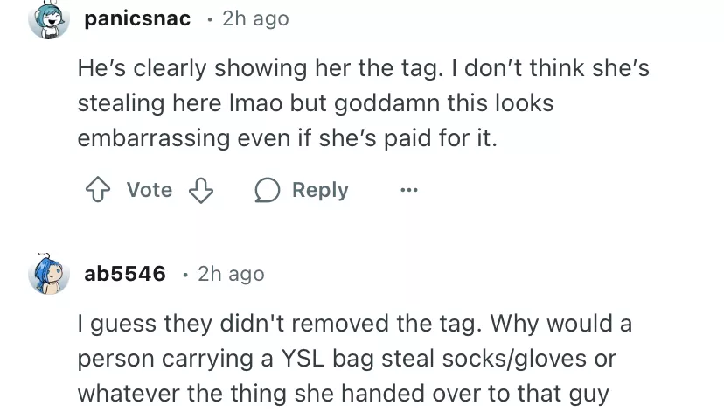This screenshot has height=420, width=724.
Task: Open more options ellipsis on panicsnac's comment
Action: (x=409, y=190)
